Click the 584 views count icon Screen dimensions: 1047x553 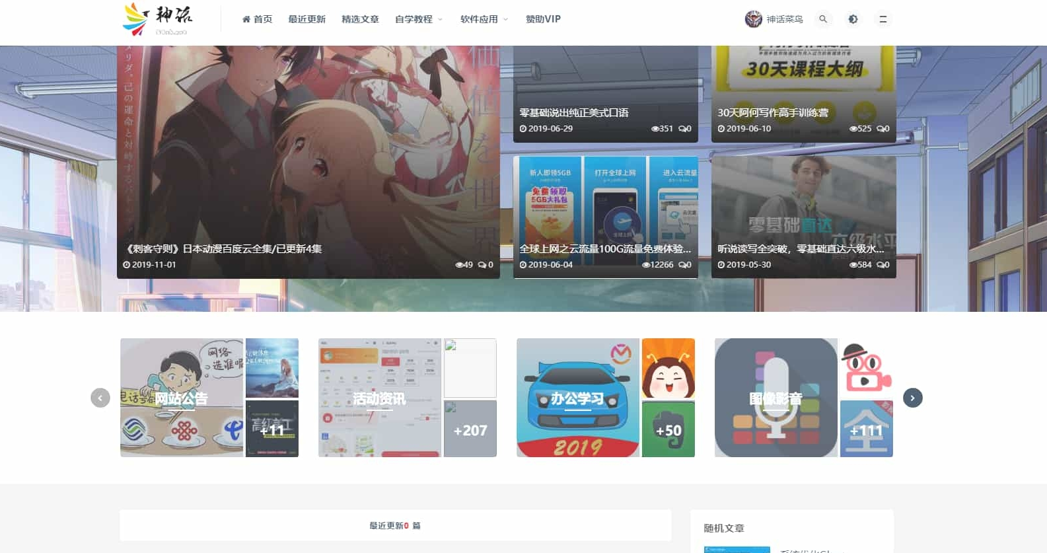(x=860, y=264)
